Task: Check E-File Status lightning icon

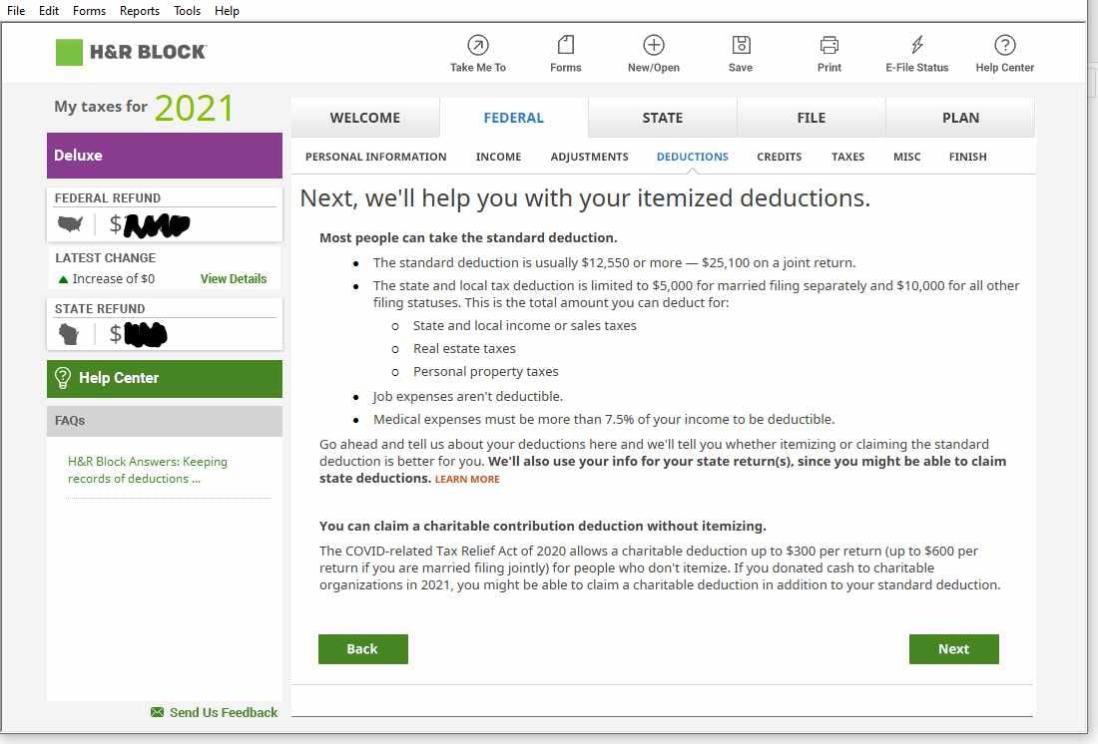Action: coord(917,45)
